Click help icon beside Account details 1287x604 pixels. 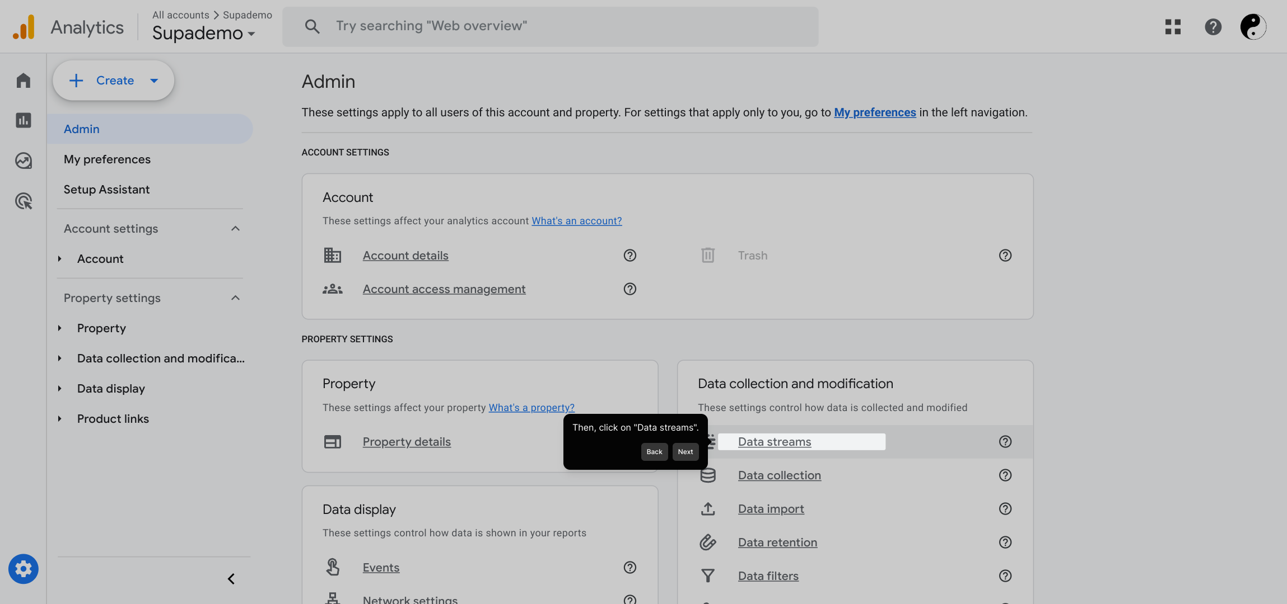point(629,256)
